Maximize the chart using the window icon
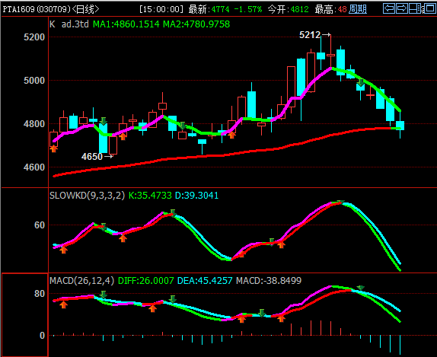Viewport: 437px width, 357px height. point(429,8)
